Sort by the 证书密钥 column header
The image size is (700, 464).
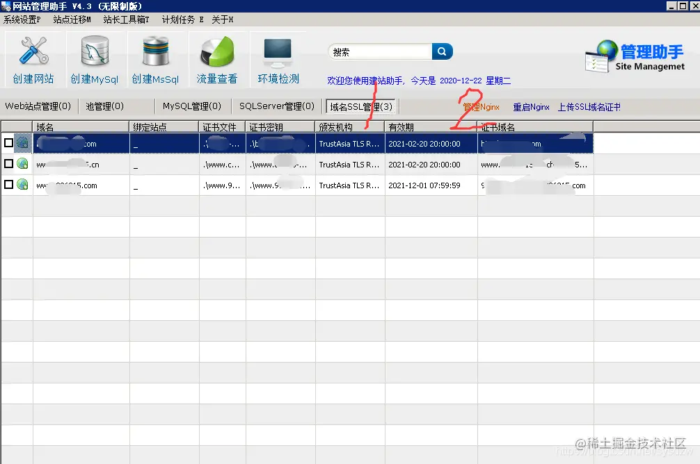point(280,126)
